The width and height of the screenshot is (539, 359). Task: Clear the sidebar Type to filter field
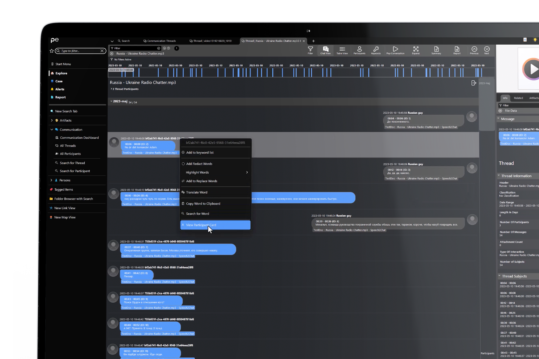click(102, 51)
